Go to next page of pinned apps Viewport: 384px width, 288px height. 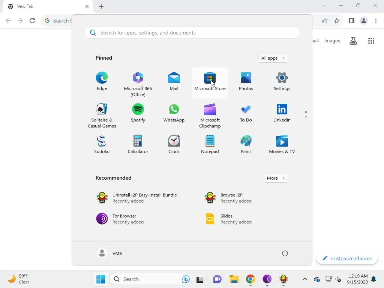pyautogui.click(x=306, y=117)
